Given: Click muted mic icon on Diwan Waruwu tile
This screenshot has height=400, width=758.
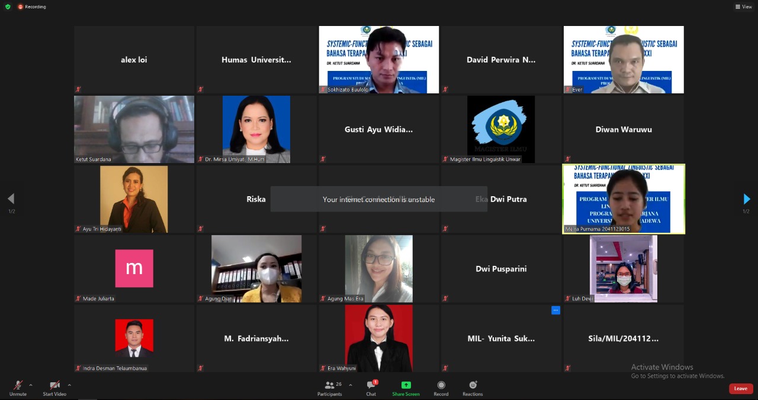Looking at the screenshot, I should (568, 159).
